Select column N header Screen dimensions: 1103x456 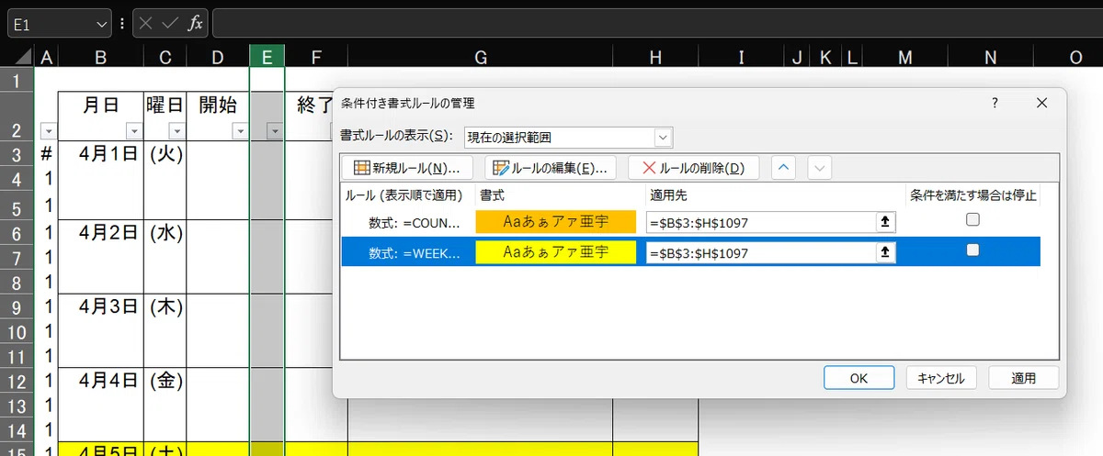(x=990, y=57)
